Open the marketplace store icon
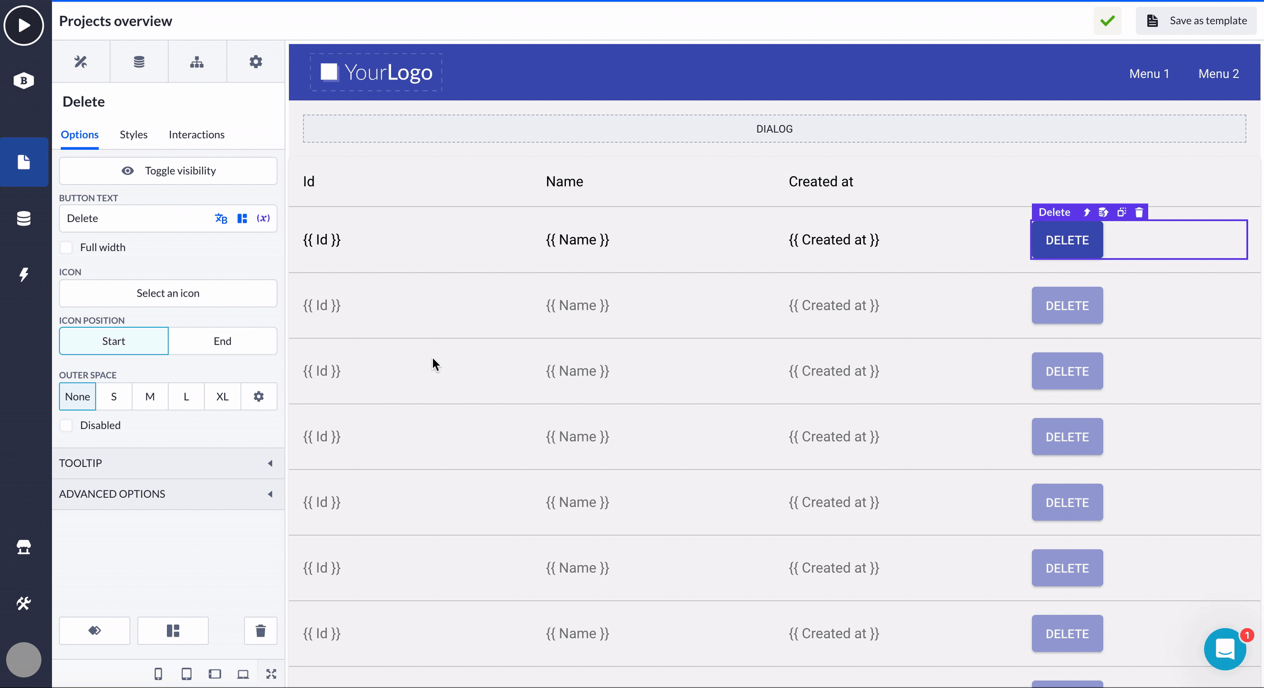Screen dimensions: 1264x688 click(x=24, y=547)
